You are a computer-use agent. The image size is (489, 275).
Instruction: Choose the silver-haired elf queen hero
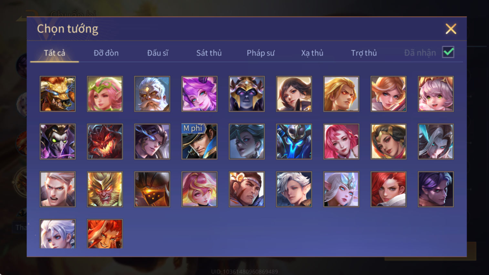341,189
